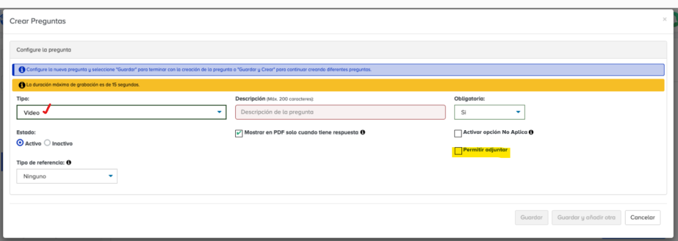The width and height of the screenshot is (678, 241).
Task: Click the Descripción label text
Action: click(250, 98)
